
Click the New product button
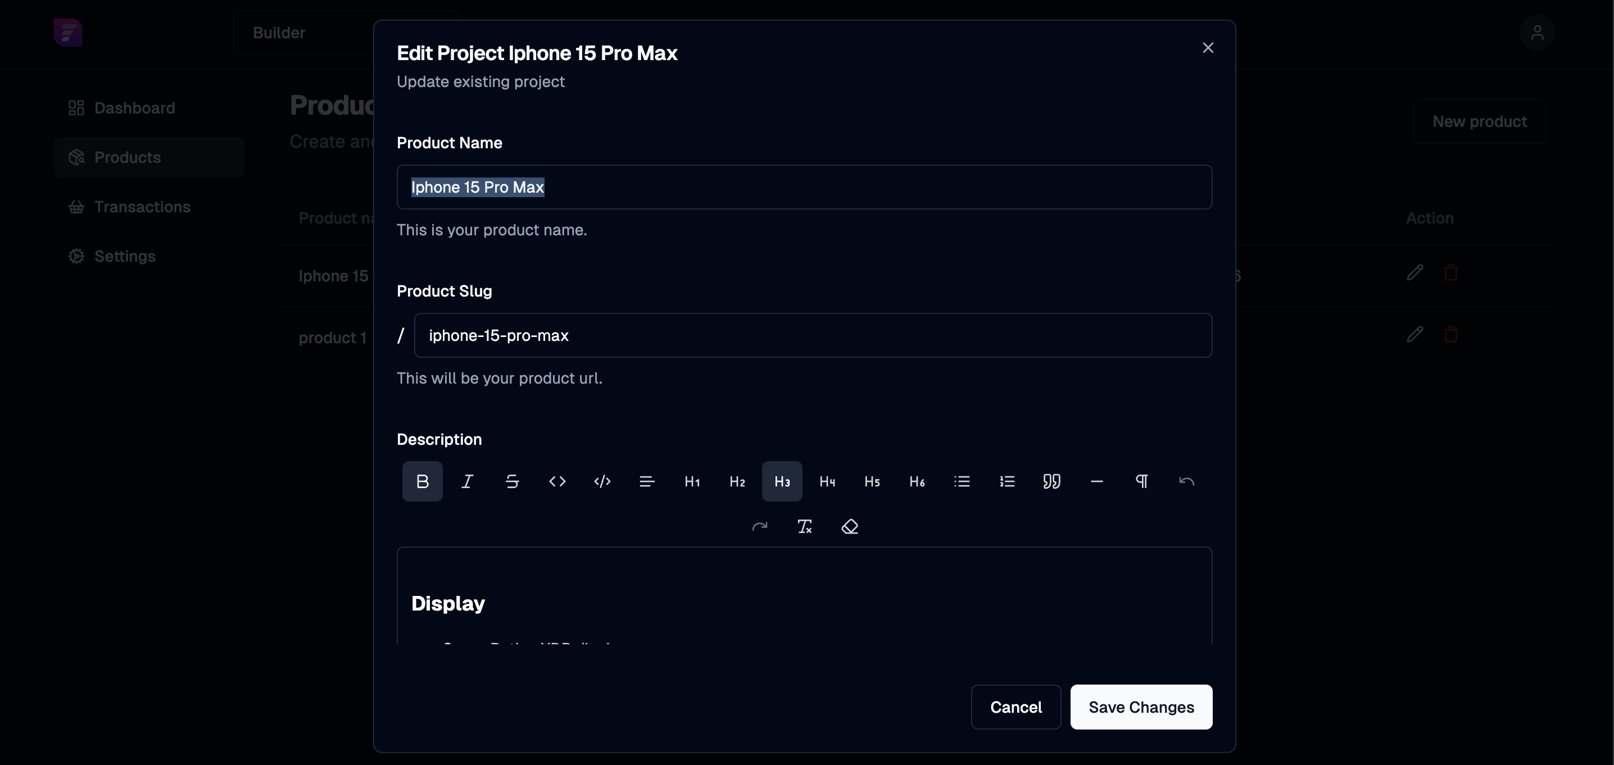(1479, 121)
